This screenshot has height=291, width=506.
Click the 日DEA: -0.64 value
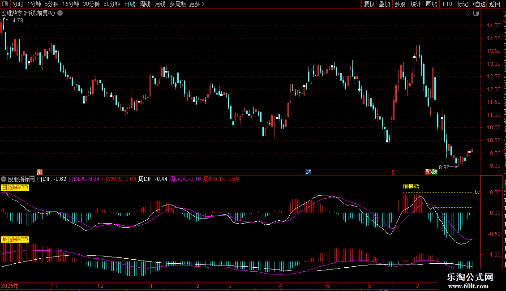pos(84,179)
